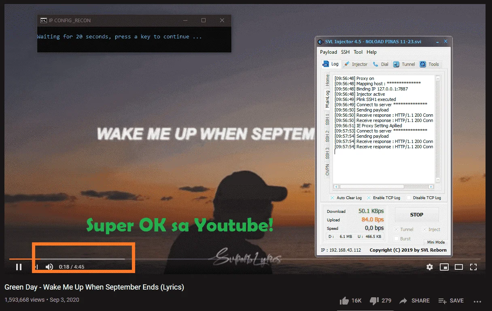The width and height of the screenshot is (492, 311).
Task: Mute the video volume speaker icon
Action: [x=49, y=267]
